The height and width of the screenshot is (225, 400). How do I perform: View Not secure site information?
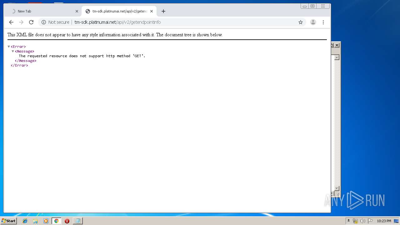[55, 22]
